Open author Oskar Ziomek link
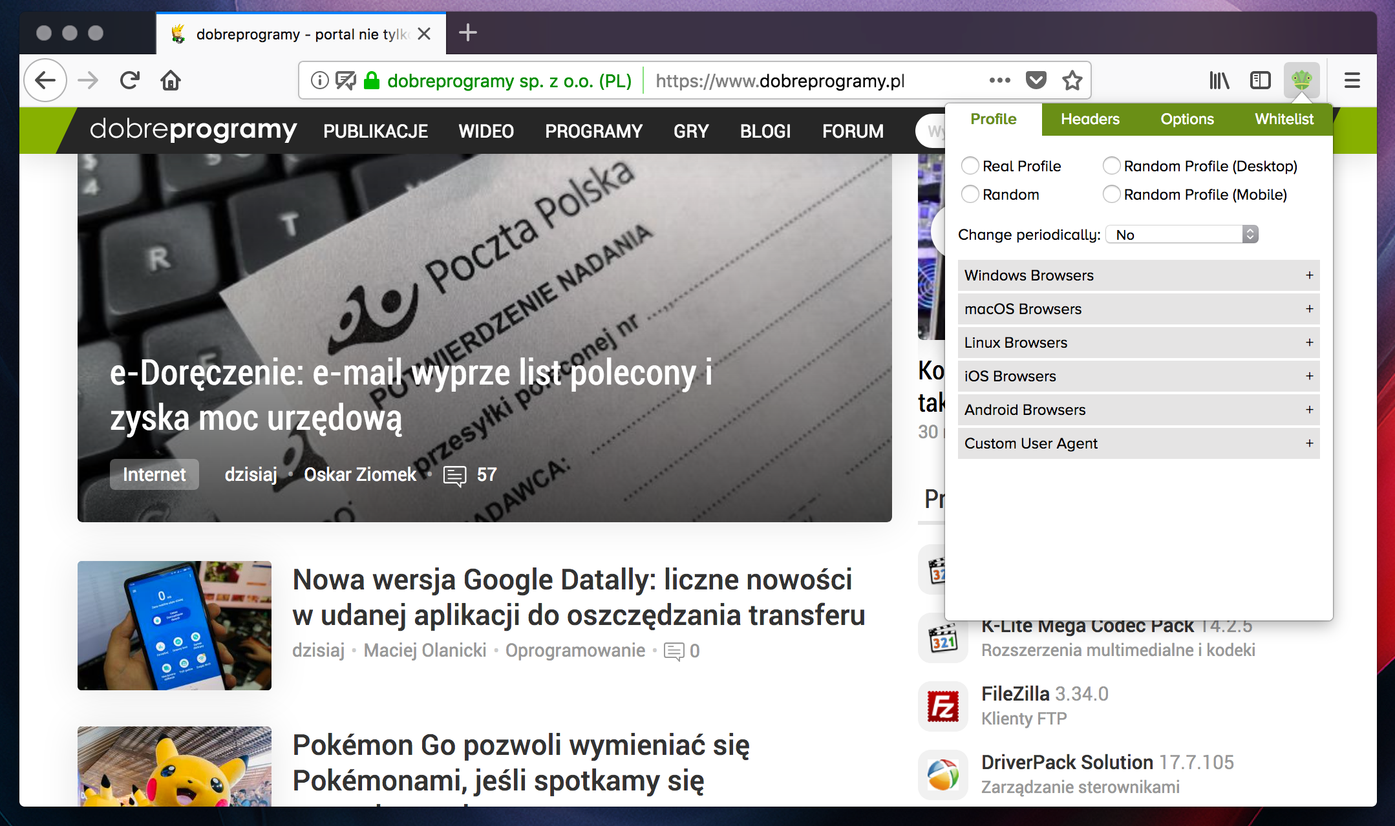The image size is (1395, 826). click(x=360, y=475)
